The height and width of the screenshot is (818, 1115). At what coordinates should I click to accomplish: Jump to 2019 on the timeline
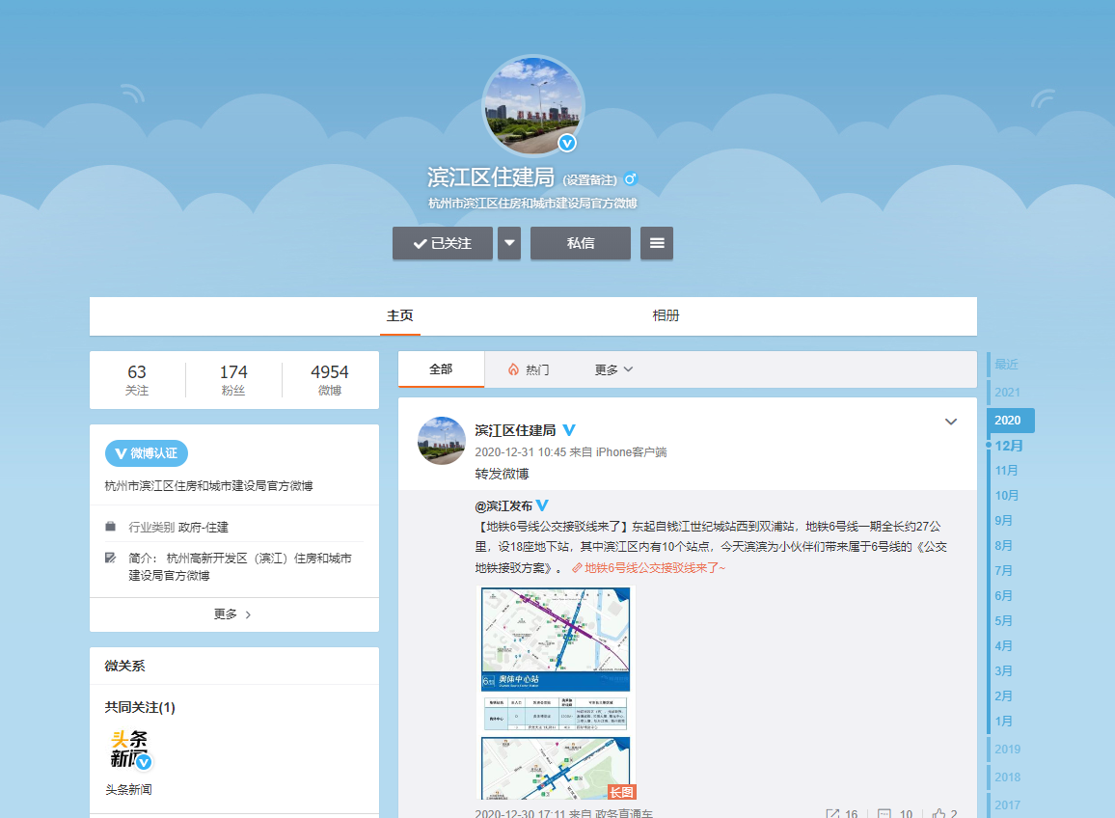[x=1008, y=749]
